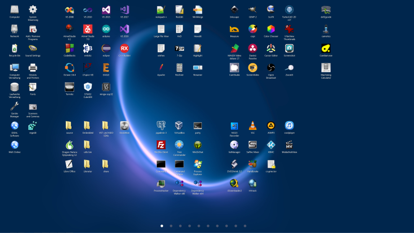Open VS 2019 icon
Image resolution: width=414 pixels, height=233 pixels.
point(124,30)
